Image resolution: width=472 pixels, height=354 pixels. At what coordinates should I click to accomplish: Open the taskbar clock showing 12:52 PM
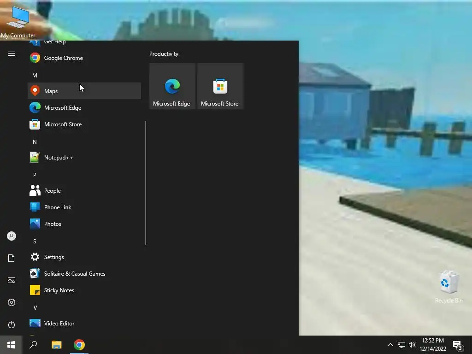(433, 345)
